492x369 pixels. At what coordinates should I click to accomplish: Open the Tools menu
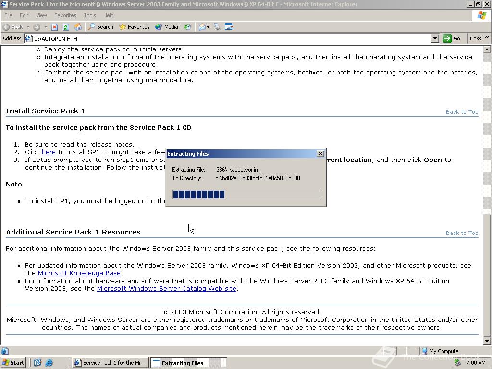[89, 15]
